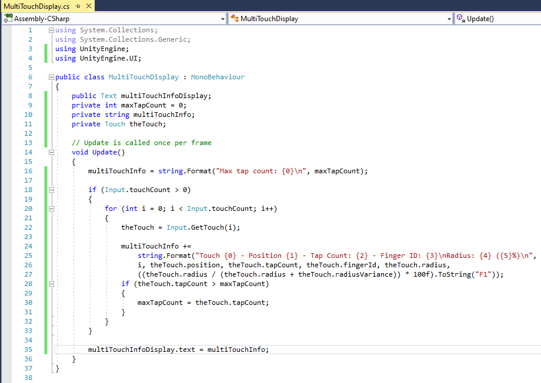541x383 pixels.
Task: Open the MultiTouchDisplay type dropdown arrow
Action: coord(448,19)
